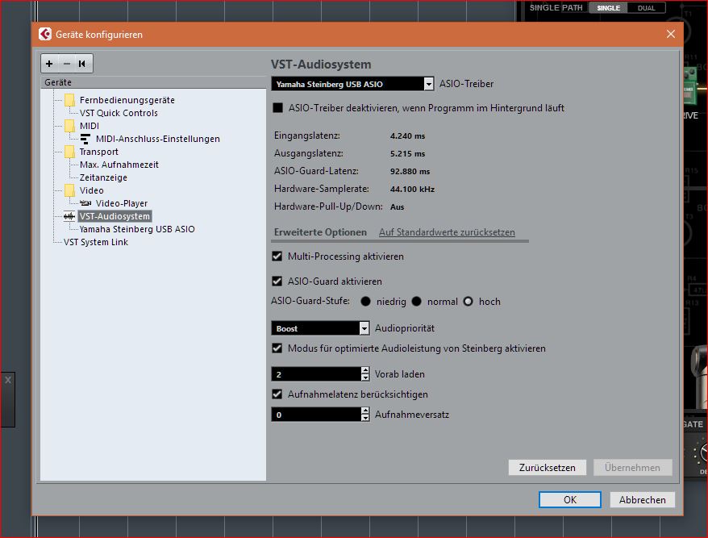Image resolution: width=708 pixels, height=538 pixels.
Task: Click the VST-Audiosystem waveform icon
Action: click(x=69, y=216)
